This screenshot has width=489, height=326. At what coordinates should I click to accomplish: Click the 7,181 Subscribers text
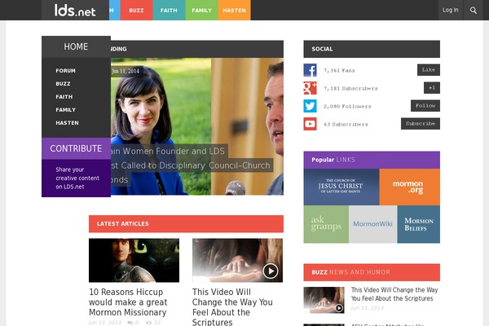point(350,89)
